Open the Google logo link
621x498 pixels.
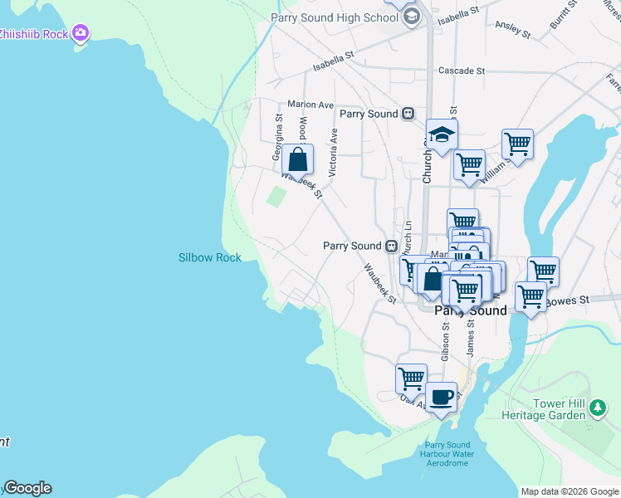pyautogui.click(x=27, y=488)
